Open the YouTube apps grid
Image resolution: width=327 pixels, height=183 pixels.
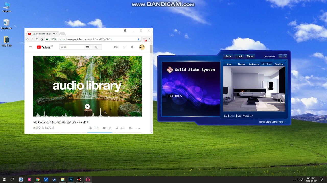point(124,47)
